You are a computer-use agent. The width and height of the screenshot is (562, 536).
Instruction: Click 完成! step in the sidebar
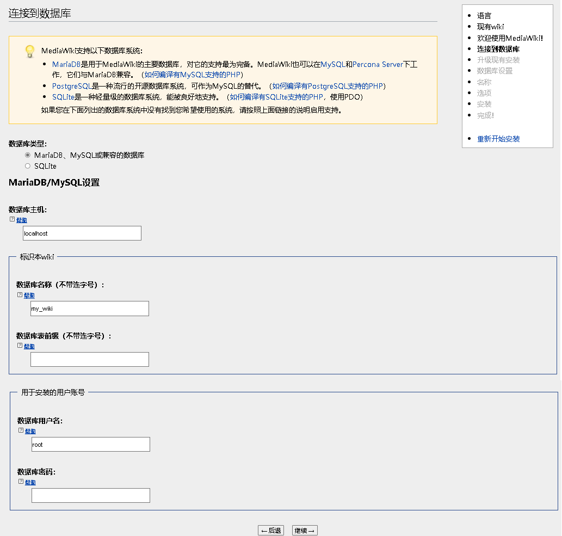[x=485, y=115]
